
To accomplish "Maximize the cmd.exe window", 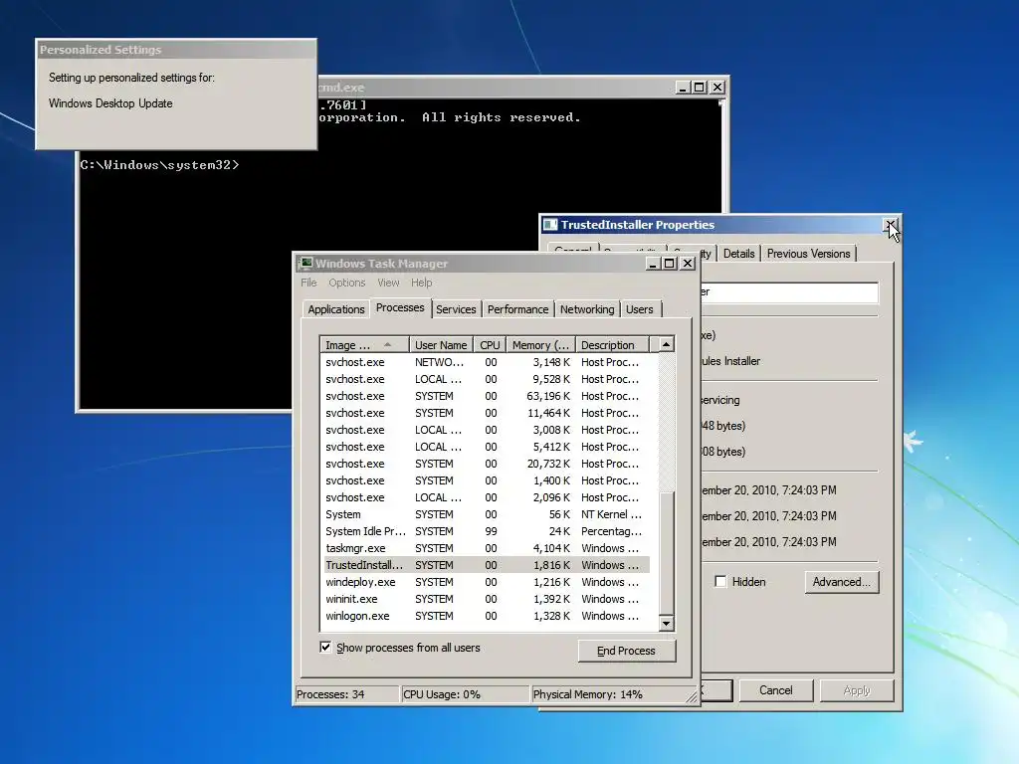I will coord(700,88).
